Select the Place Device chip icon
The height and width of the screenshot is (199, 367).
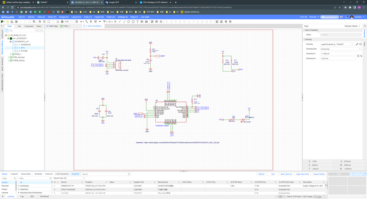click(x=76, y=22)
